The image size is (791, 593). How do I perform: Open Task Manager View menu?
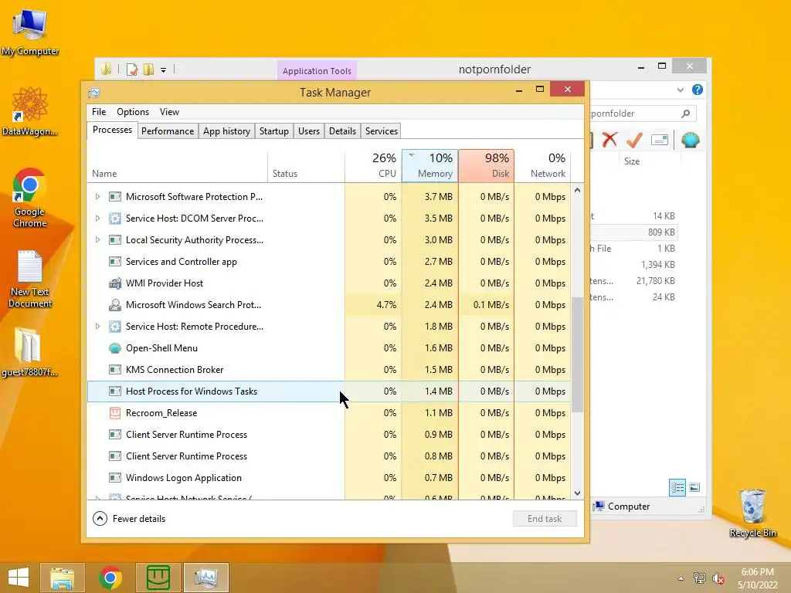pyautogui.click(x=169, y=112)
